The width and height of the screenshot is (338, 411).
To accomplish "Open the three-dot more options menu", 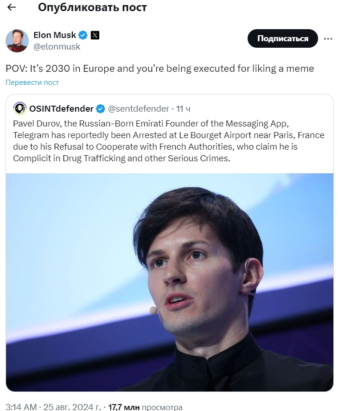I will tap(328, 38).
